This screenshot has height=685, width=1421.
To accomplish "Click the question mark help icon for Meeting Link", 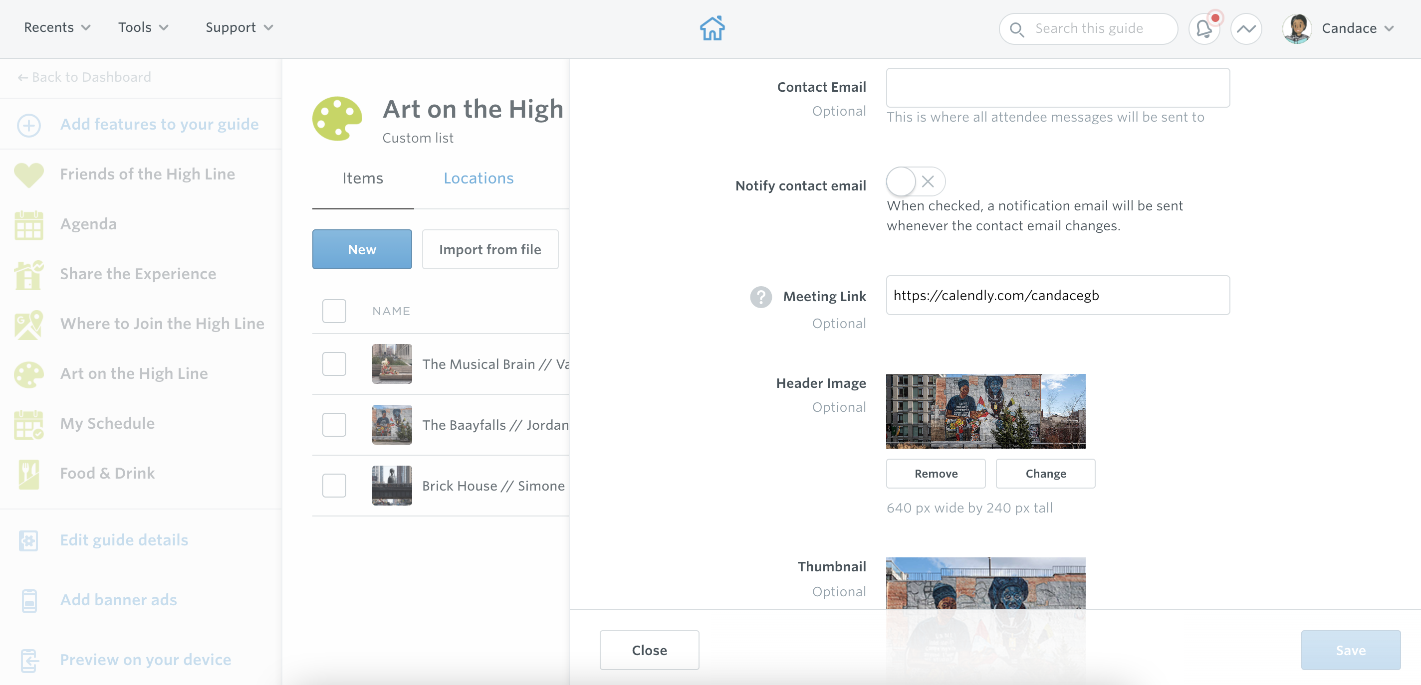I will point(761,297).
